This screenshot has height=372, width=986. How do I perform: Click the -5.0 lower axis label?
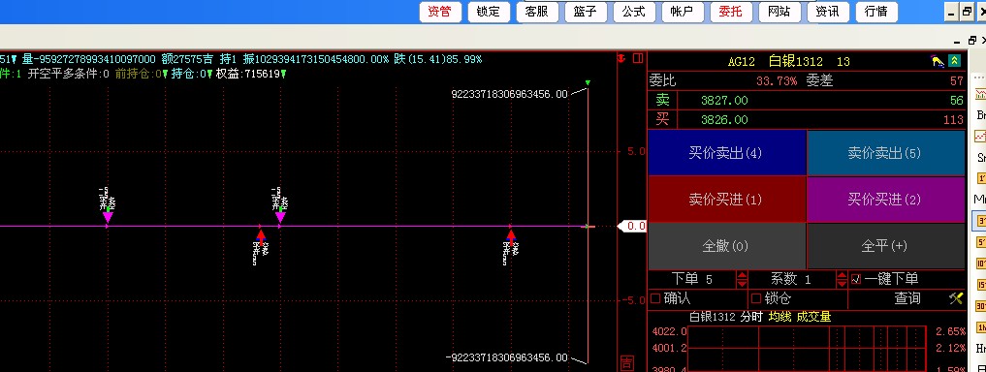632,300
